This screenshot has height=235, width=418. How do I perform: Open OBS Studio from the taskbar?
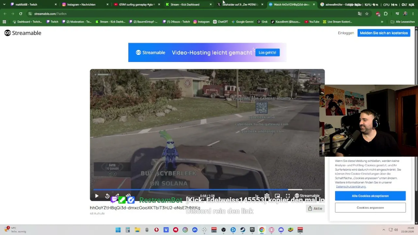(223, 230)
